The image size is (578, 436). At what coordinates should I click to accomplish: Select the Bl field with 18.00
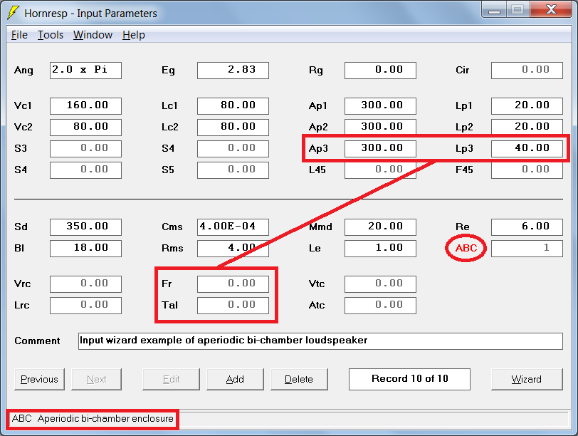coord(85,248)
